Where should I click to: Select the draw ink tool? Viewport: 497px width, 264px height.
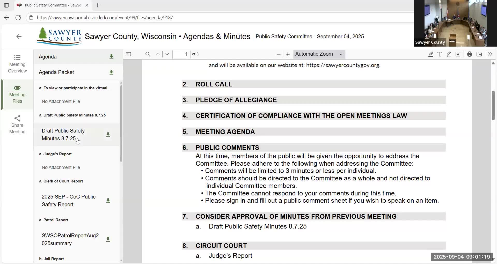pyautogui.click(x=449, y=54)
